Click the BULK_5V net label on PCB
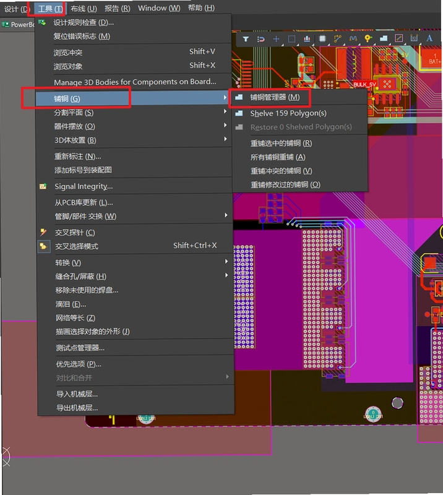 click(365, 84)
